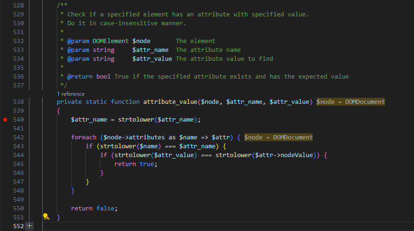The width and height of the screenshot is (414, 231).
Task: Click the inline '$node = DOMDocument' value on line 538
Action: click(350, 102)
